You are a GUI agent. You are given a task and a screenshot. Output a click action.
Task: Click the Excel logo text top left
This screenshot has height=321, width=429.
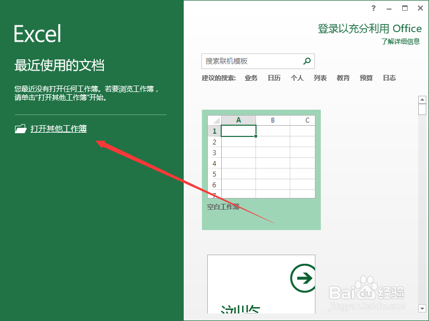(x=36, y=33)
